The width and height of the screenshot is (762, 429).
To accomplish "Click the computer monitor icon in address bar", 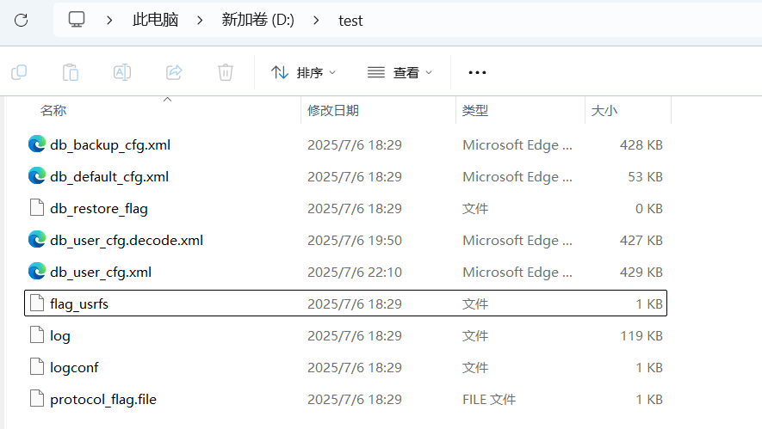I will coord(77,20).
